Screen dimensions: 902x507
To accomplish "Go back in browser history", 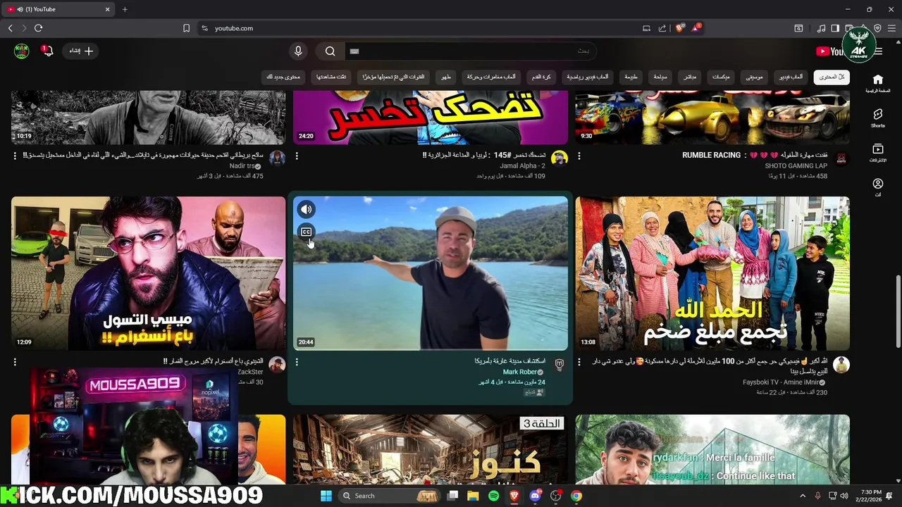I will (10, 28).
